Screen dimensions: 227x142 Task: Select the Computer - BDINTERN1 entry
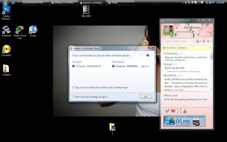click(125, 66)
